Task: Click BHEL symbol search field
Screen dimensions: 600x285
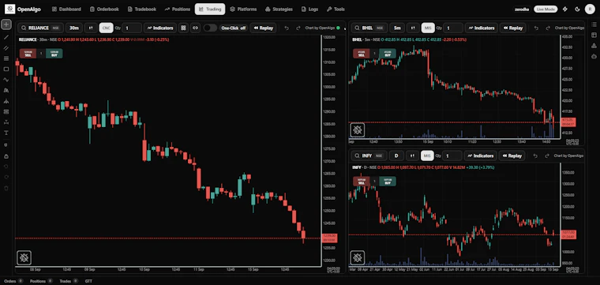Action: [x=369, y=28]
